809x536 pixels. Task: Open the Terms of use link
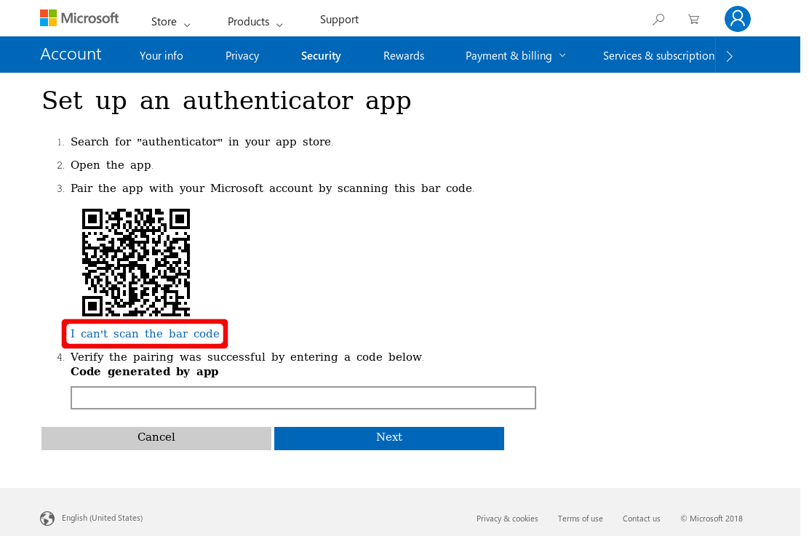580,519
